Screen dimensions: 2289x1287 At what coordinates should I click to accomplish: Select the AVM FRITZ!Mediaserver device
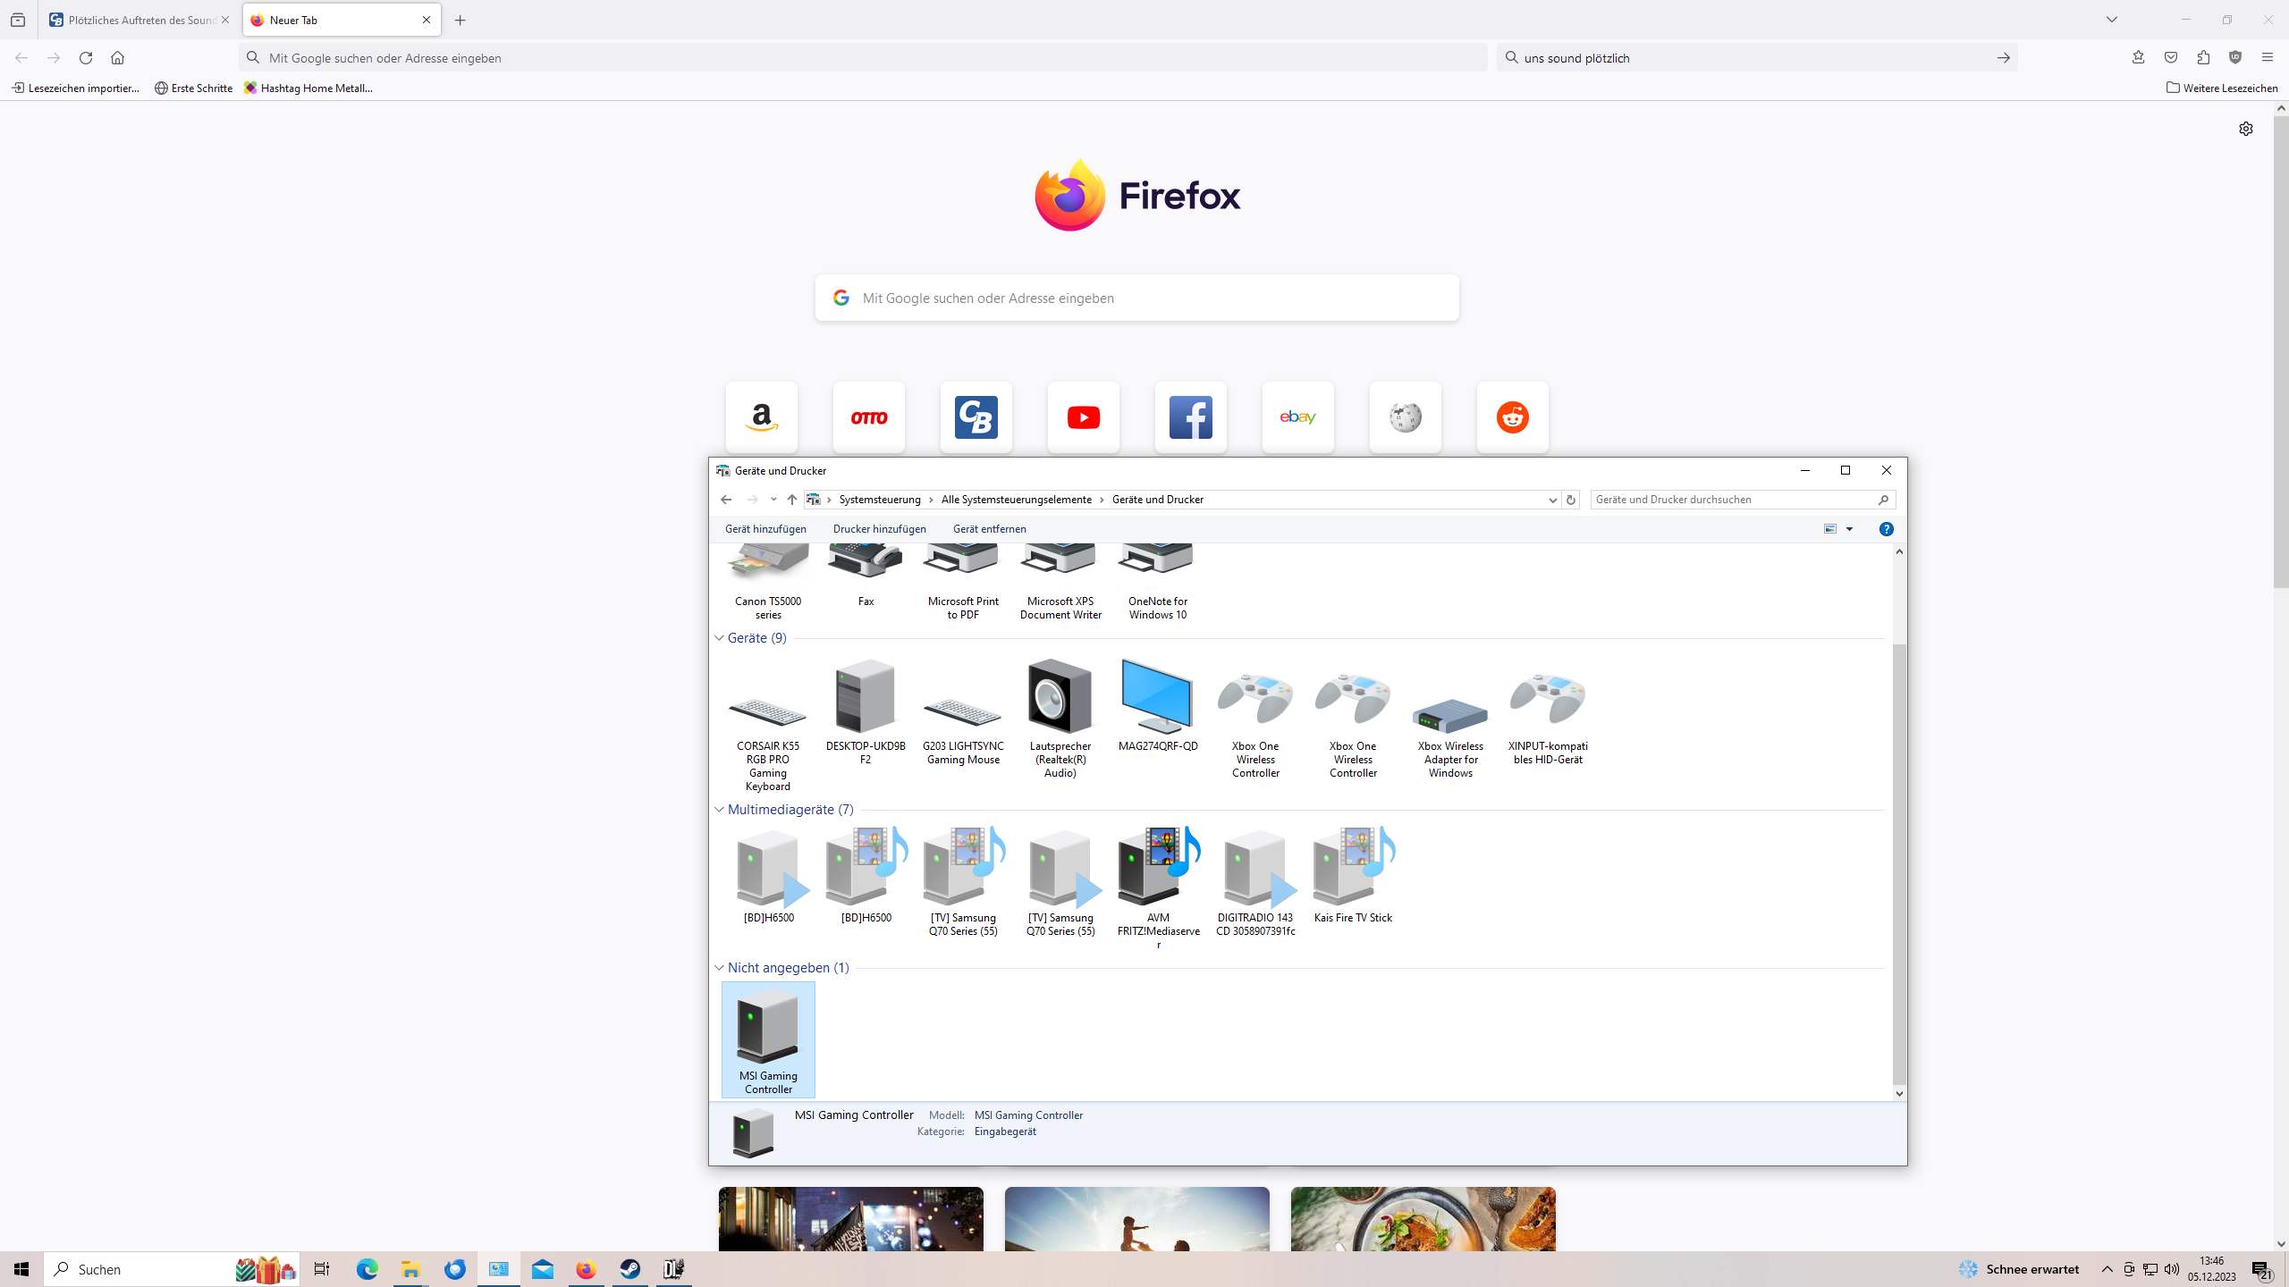(1157, 869)
